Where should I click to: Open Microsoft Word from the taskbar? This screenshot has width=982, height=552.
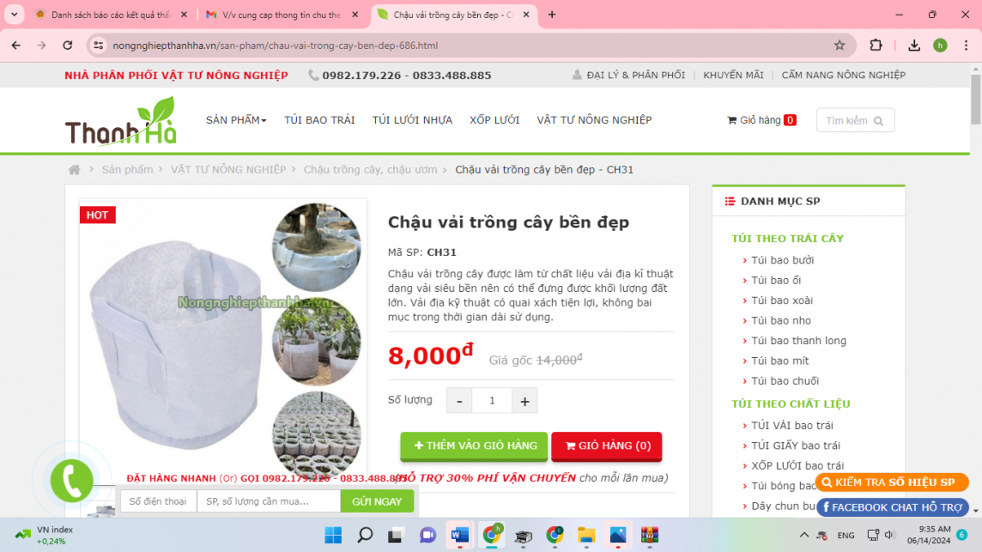coord(460,535)
